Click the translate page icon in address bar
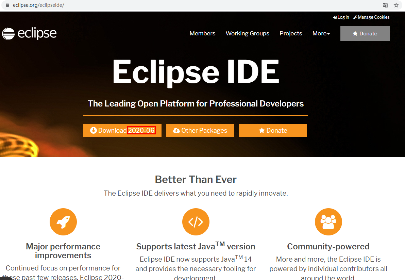 coord(385,5)
